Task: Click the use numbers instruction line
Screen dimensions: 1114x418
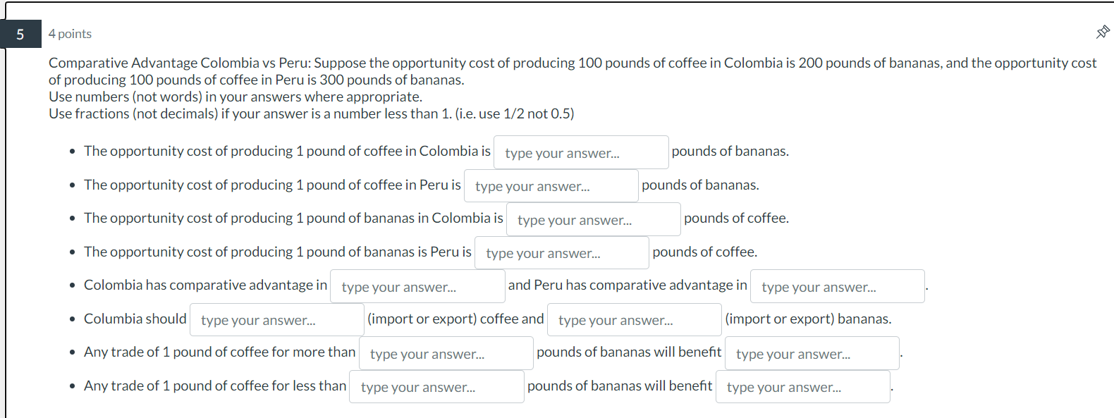Action: click(234, 97)
